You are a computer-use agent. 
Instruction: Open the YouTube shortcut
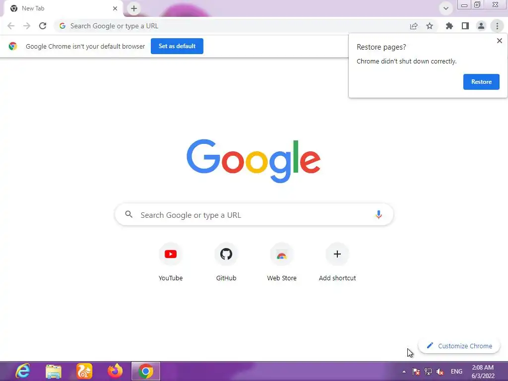pyautogui.click(x=171, y=262)
